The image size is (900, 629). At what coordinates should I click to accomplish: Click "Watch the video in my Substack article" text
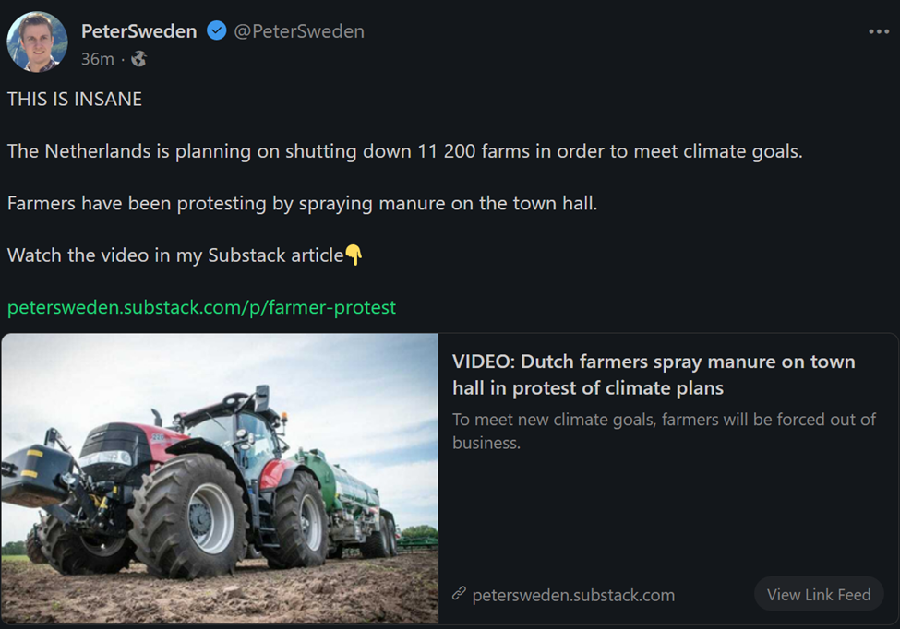coord(175,255)
